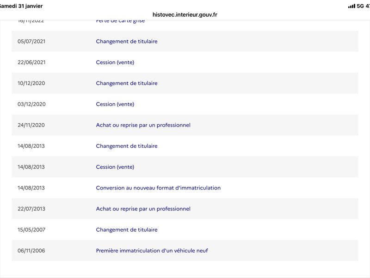370x278 pixels.
Task: Tap the cellular signal strength icon
Action: (x=351, y=6)
